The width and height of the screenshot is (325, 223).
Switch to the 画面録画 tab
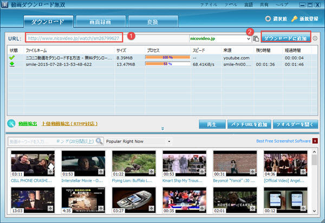click(x=101, y=22)
